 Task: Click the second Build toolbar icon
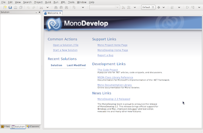pyautogui.click(x=129, y=7)
